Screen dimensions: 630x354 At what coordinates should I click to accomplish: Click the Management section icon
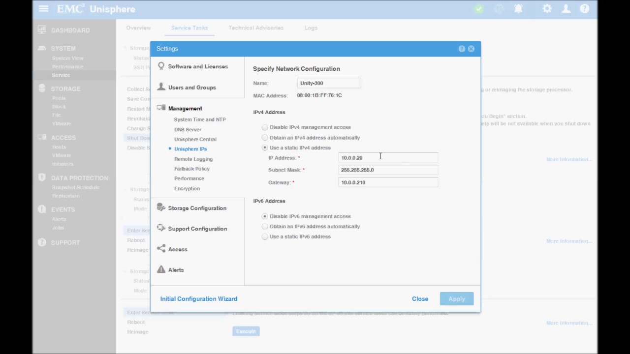click(161, 108)
